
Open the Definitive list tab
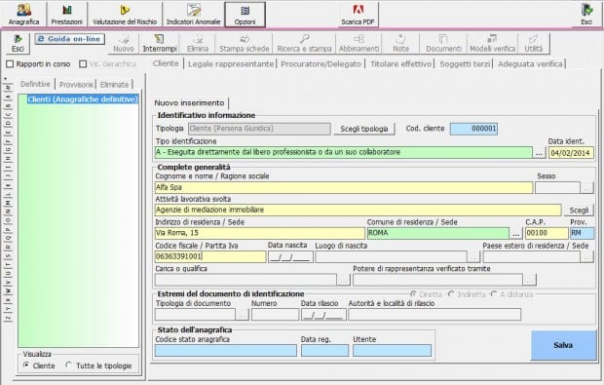tap(35, 84)
